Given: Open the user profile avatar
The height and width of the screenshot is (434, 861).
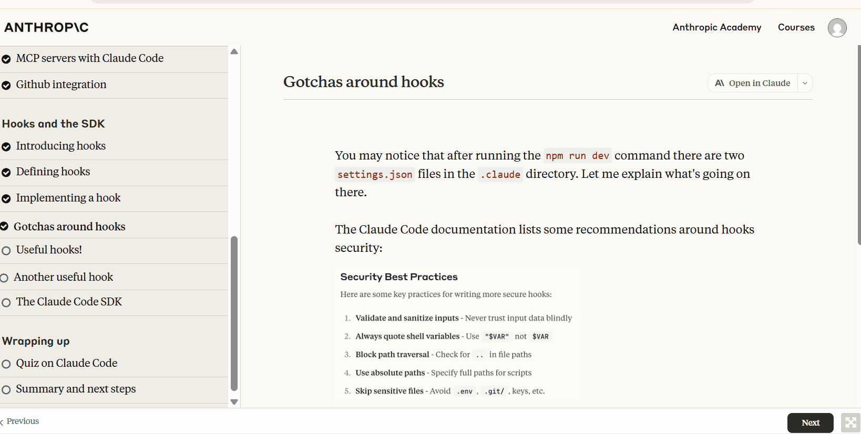Looking at the screenshot, I should tap(837, 28).
